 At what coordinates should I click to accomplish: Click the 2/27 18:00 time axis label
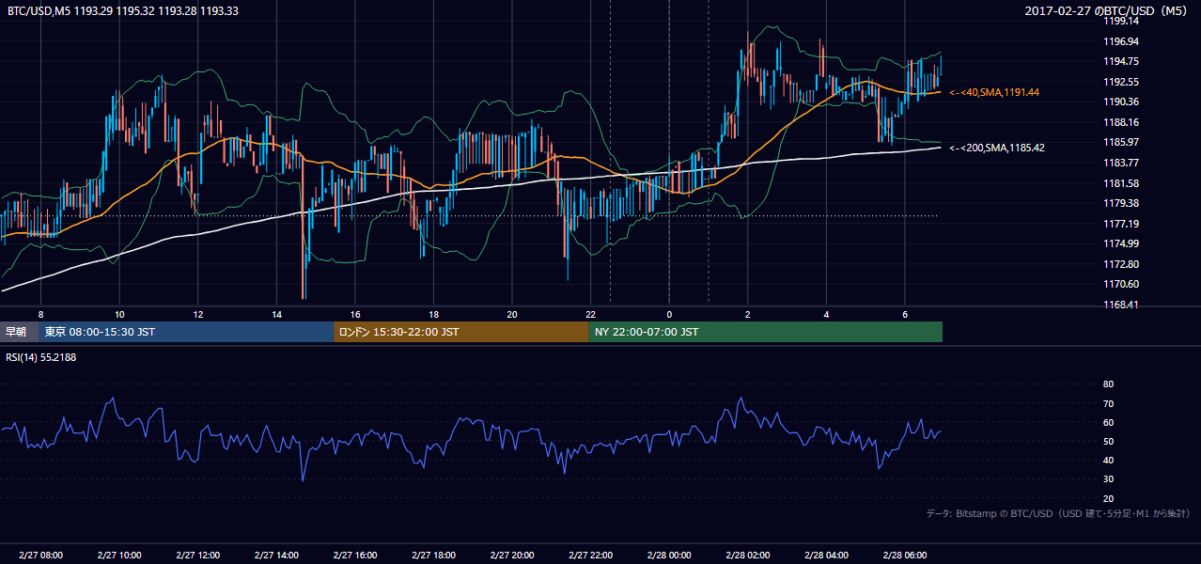(433, 556)
